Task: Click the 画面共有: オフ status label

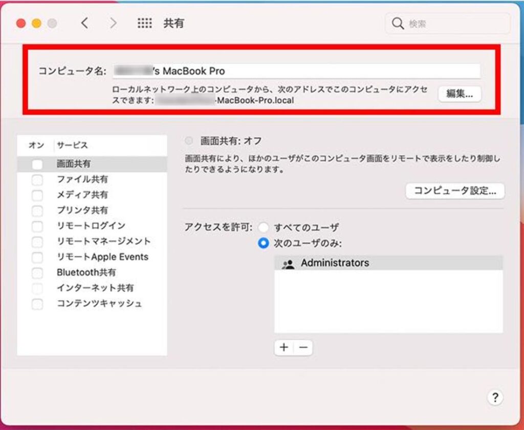Action: tap(231, 141)
